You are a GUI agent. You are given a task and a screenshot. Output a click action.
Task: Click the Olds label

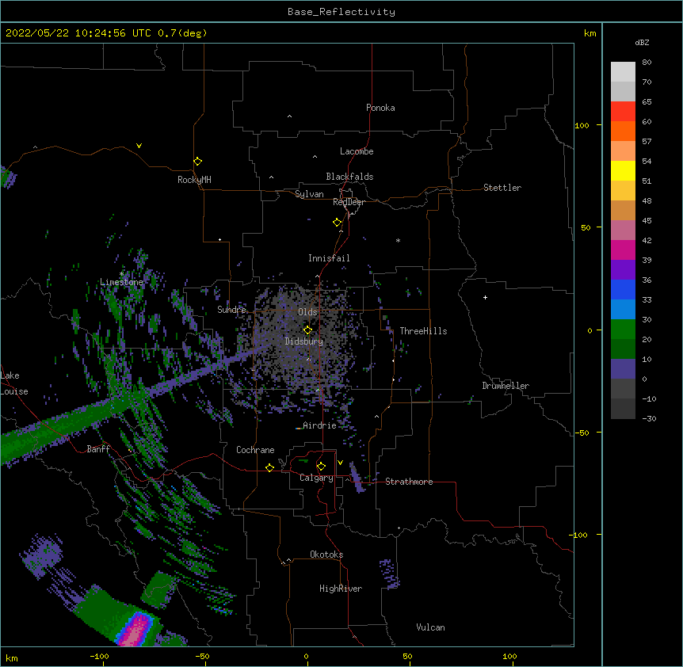307,312
